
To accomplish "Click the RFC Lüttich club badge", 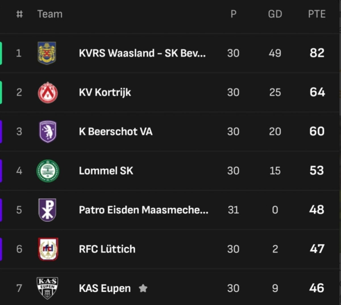I will 48,249.
